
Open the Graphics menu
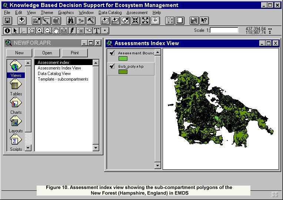pos(66,13)
